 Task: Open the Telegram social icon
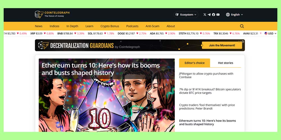pos(209,15)
